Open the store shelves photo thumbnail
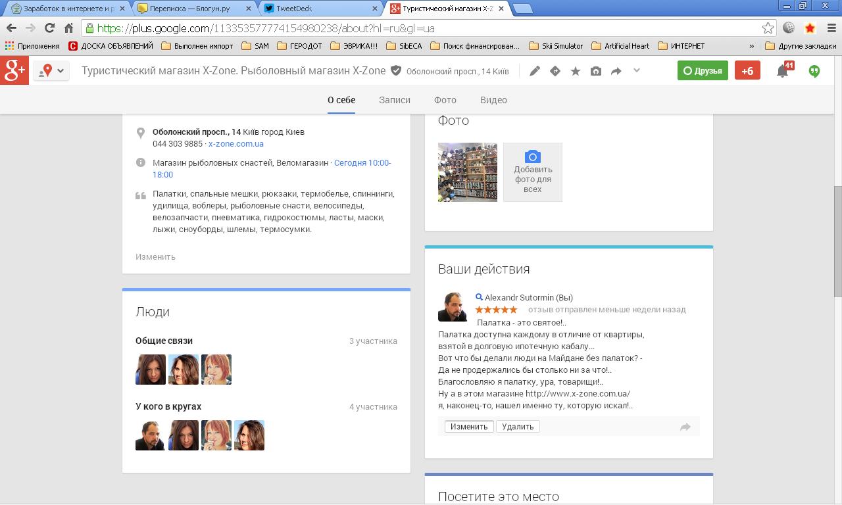 (468, 172)
